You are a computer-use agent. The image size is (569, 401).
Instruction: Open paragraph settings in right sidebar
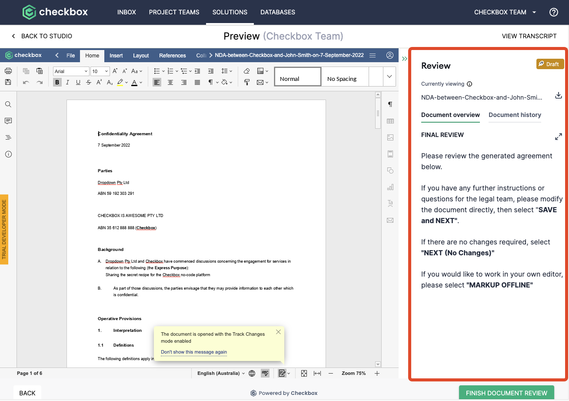tap(390, 104)
